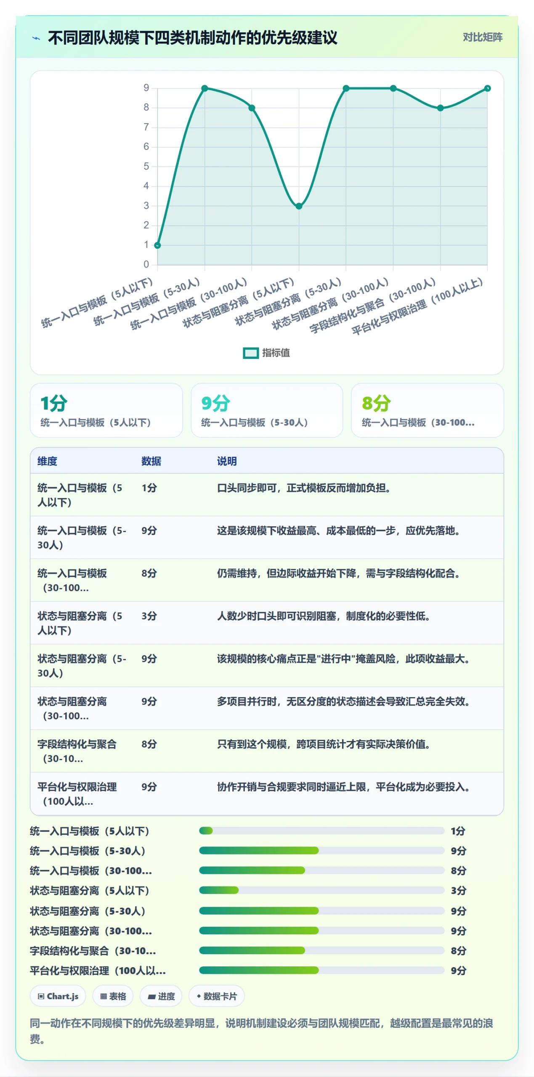The height and width of the screenshot is (1077, 534).
Task: Click the 说明 column header
Action: [227, 461]
